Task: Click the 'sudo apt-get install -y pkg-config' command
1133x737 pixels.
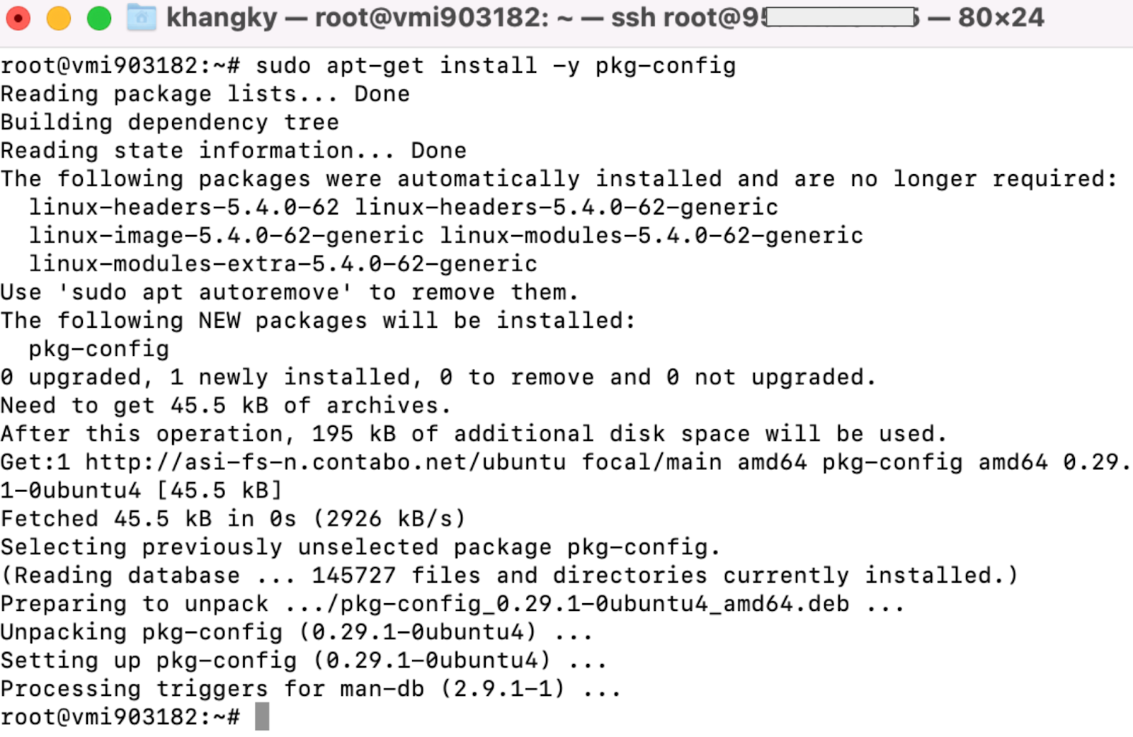Action: 496,66
